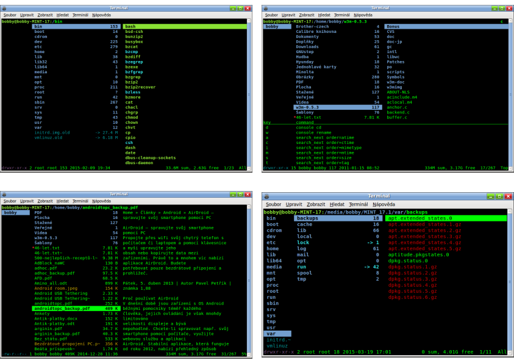Screen dimensions: 514x363
Task: Open Nápověda menu in the androidtopc_backup.pdf terminal
Action: point(102,201)
